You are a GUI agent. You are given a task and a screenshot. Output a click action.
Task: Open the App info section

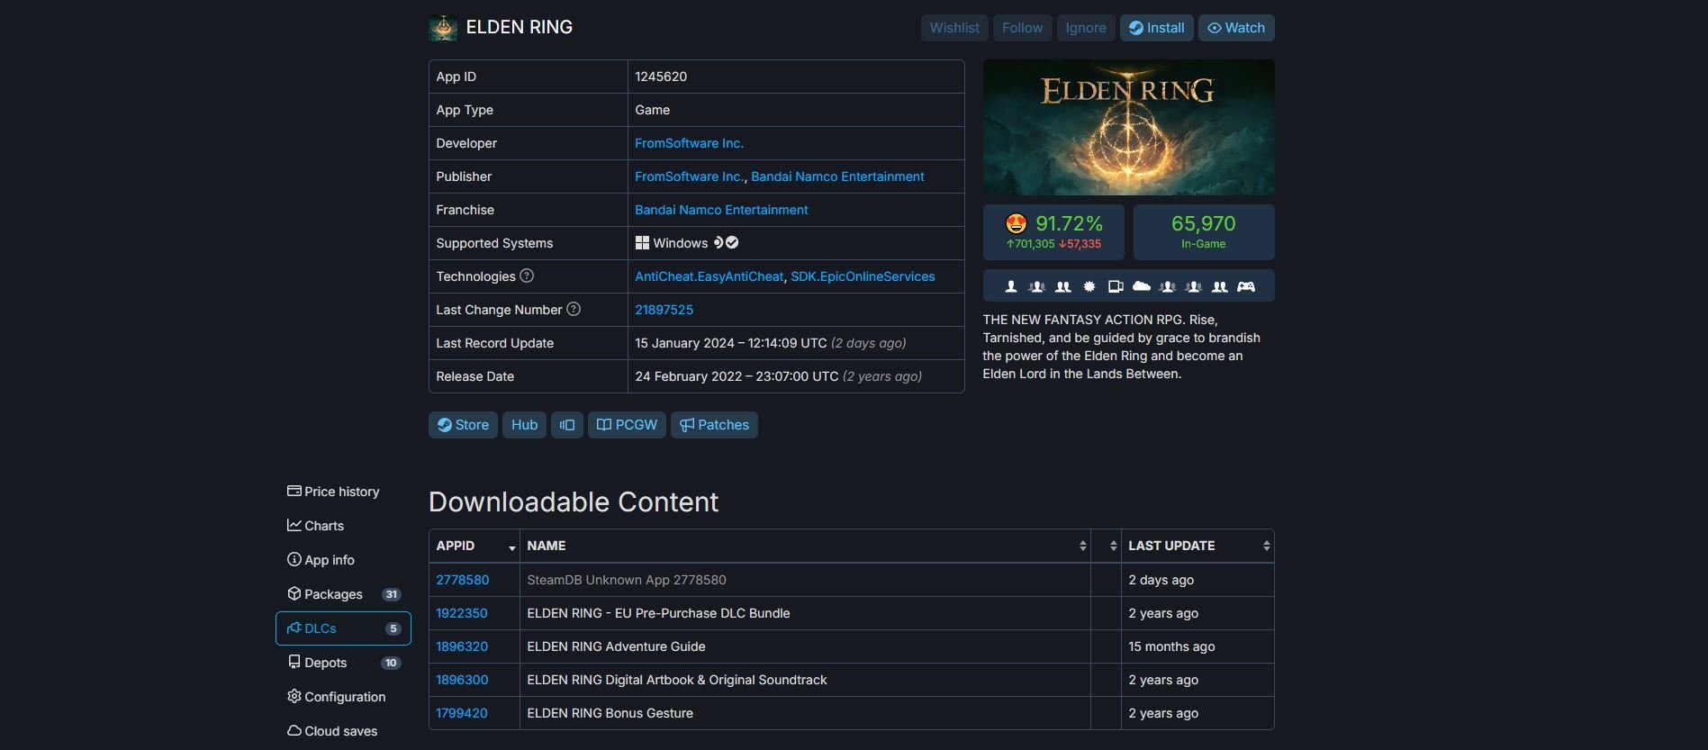coord(343,560)
